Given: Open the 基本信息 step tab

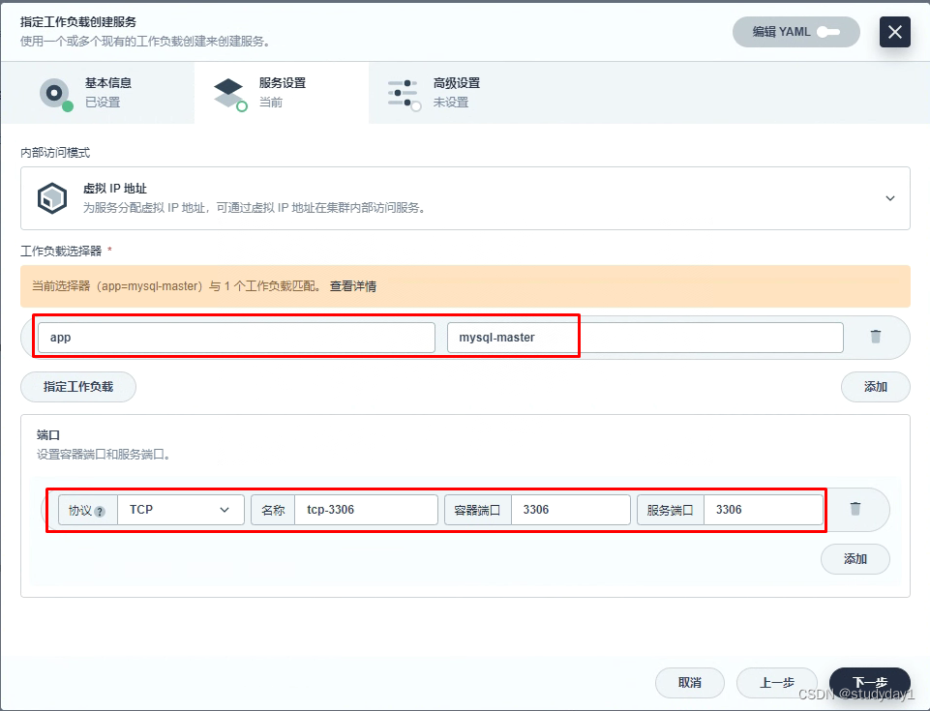Looking at the screenshot, I should (98, 93).
